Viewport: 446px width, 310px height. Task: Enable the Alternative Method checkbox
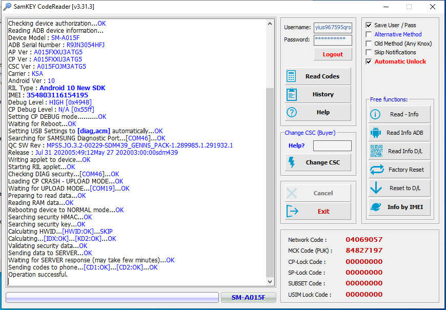tap(369, 34)
